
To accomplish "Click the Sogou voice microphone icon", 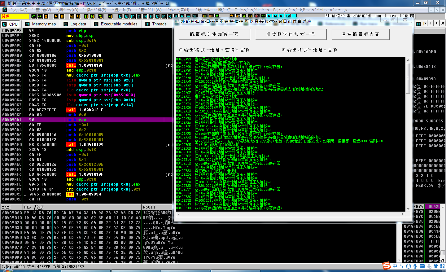I will coord(415,266).
